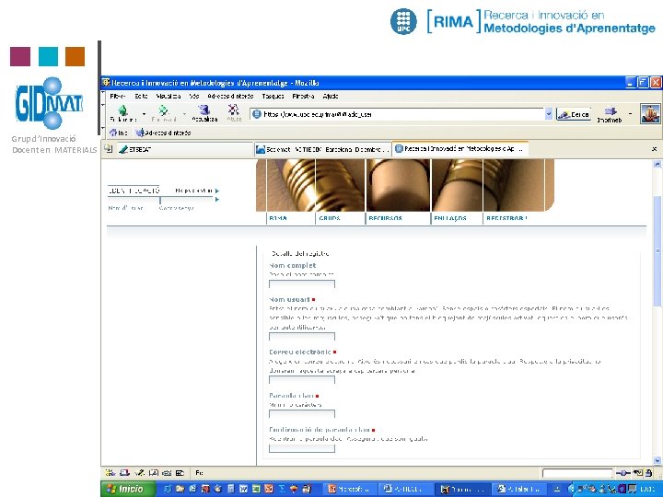Switch to the Microsoft PowerPoint taskbar button

click(350, 489)
